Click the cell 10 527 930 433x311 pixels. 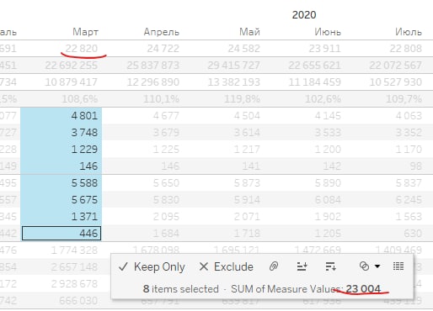pos(396,82)
